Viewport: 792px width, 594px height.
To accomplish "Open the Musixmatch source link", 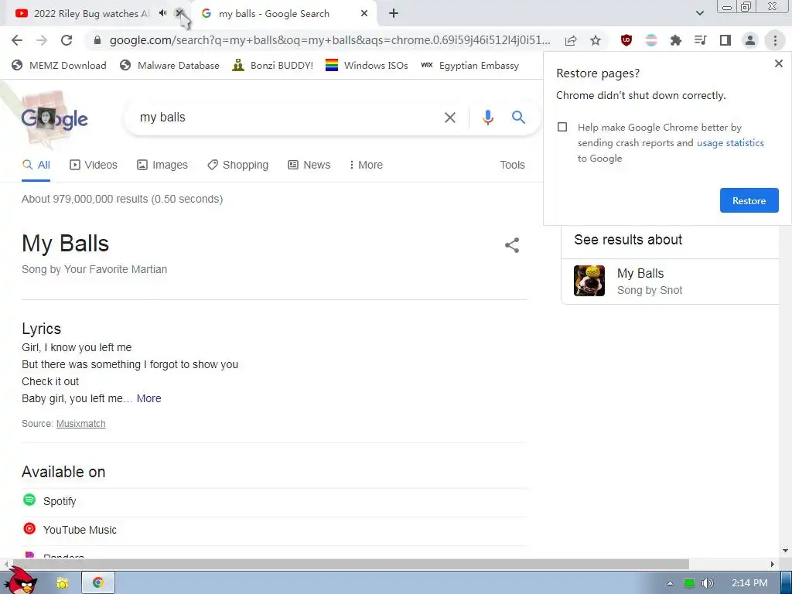I will tap(80, 424).
